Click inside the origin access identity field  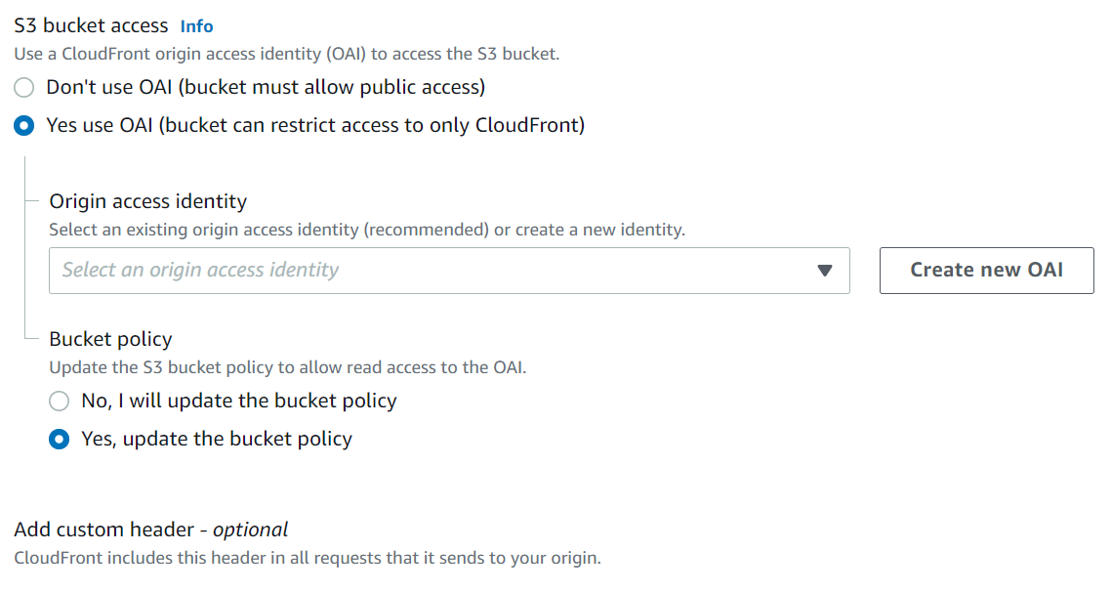coord(391,271)
